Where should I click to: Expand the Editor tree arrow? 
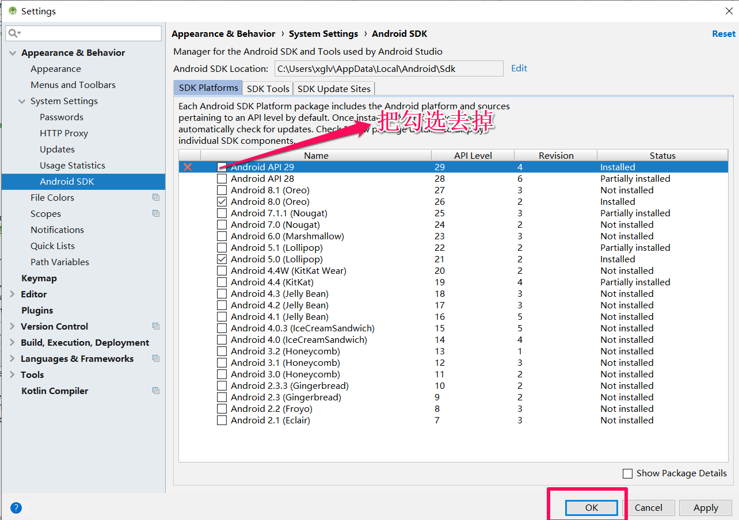(13, 294)
